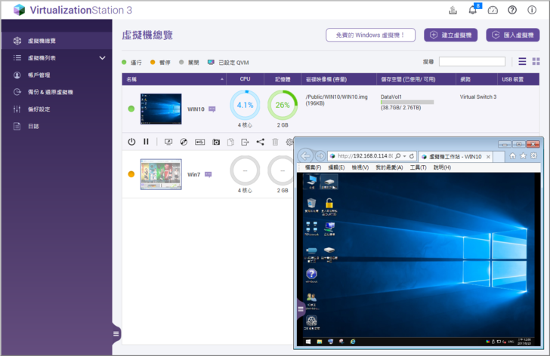This screenshot has height=356, width=550.
Task: Open the resource monitor gauge icon
Action: point(493,10)
